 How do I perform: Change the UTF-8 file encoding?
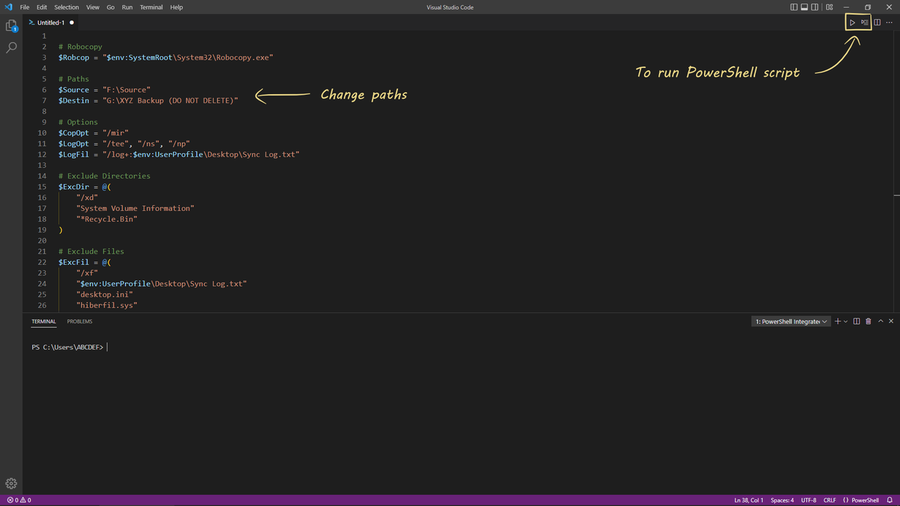coord(809,500)
